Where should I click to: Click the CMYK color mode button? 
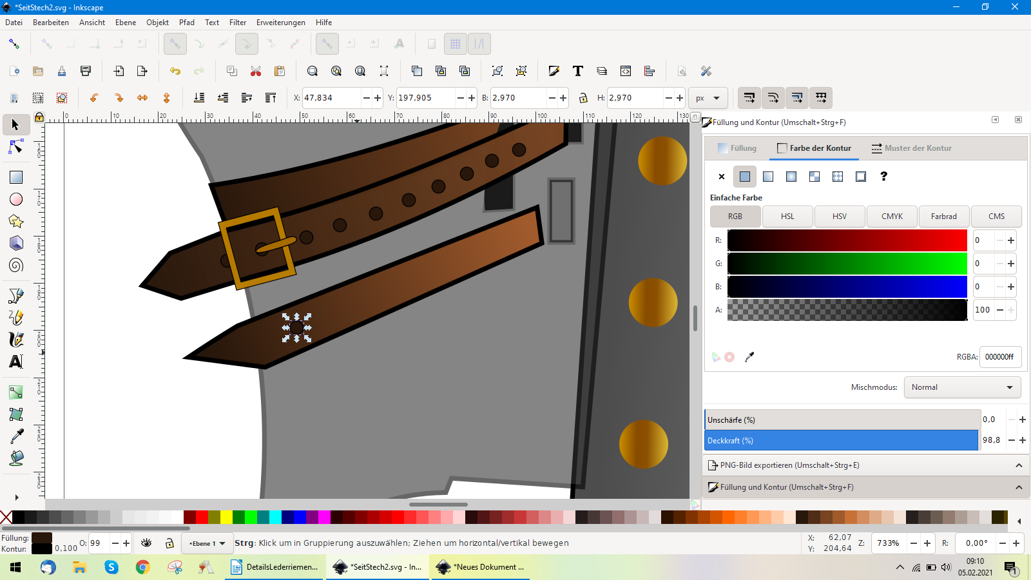point(892,217)
